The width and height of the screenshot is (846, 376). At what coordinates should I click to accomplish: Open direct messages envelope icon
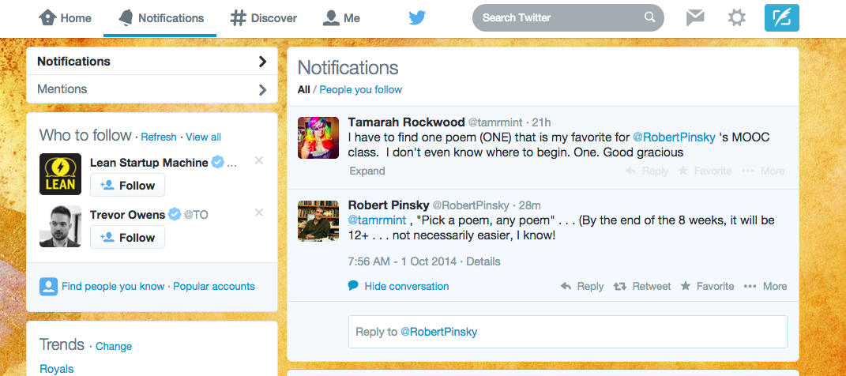[x=695, y=17]
